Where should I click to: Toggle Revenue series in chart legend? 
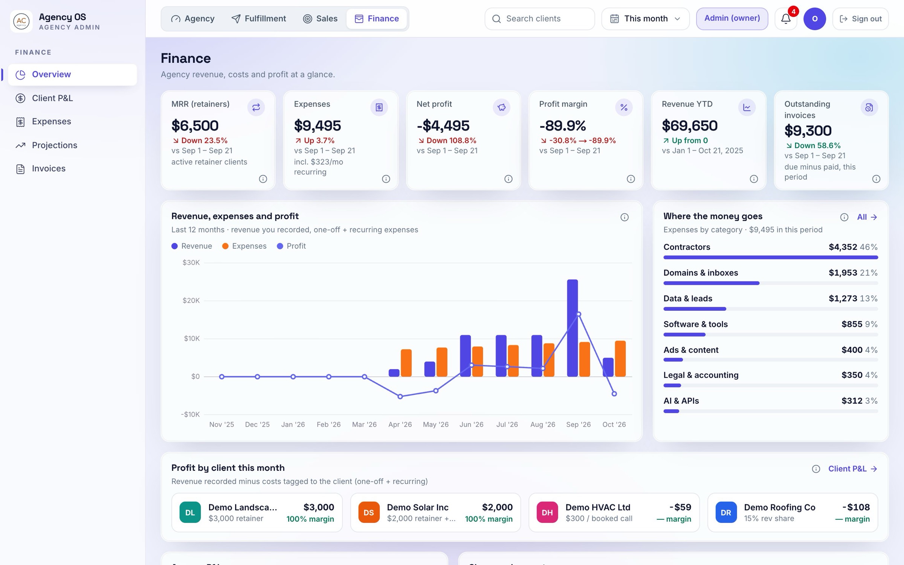click(x=192, y=246)
